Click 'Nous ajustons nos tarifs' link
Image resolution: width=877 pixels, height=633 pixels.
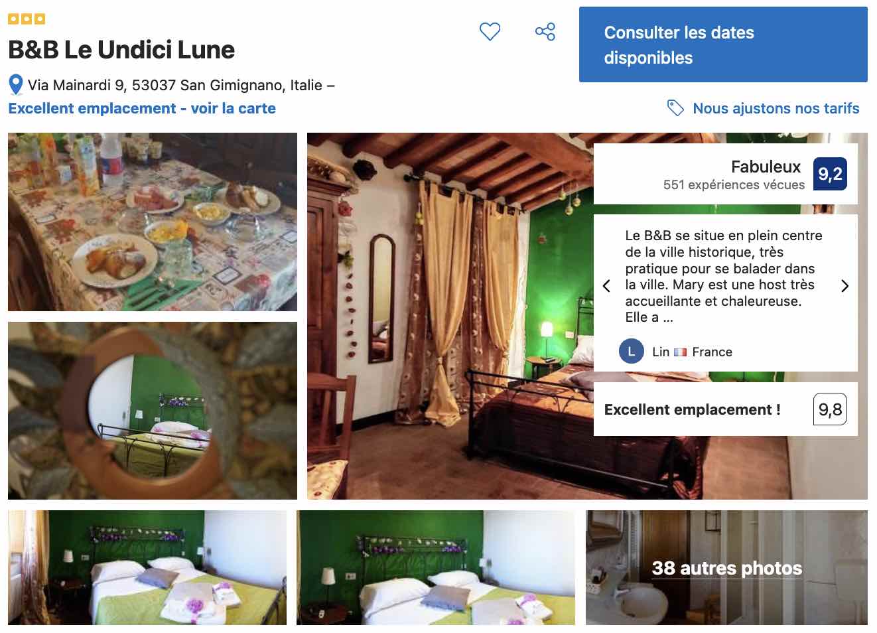pos(776,108)
